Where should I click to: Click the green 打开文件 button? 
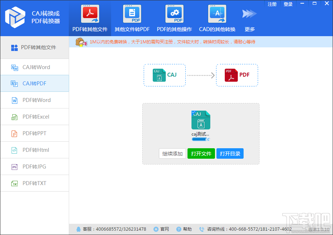click(201, 154)
